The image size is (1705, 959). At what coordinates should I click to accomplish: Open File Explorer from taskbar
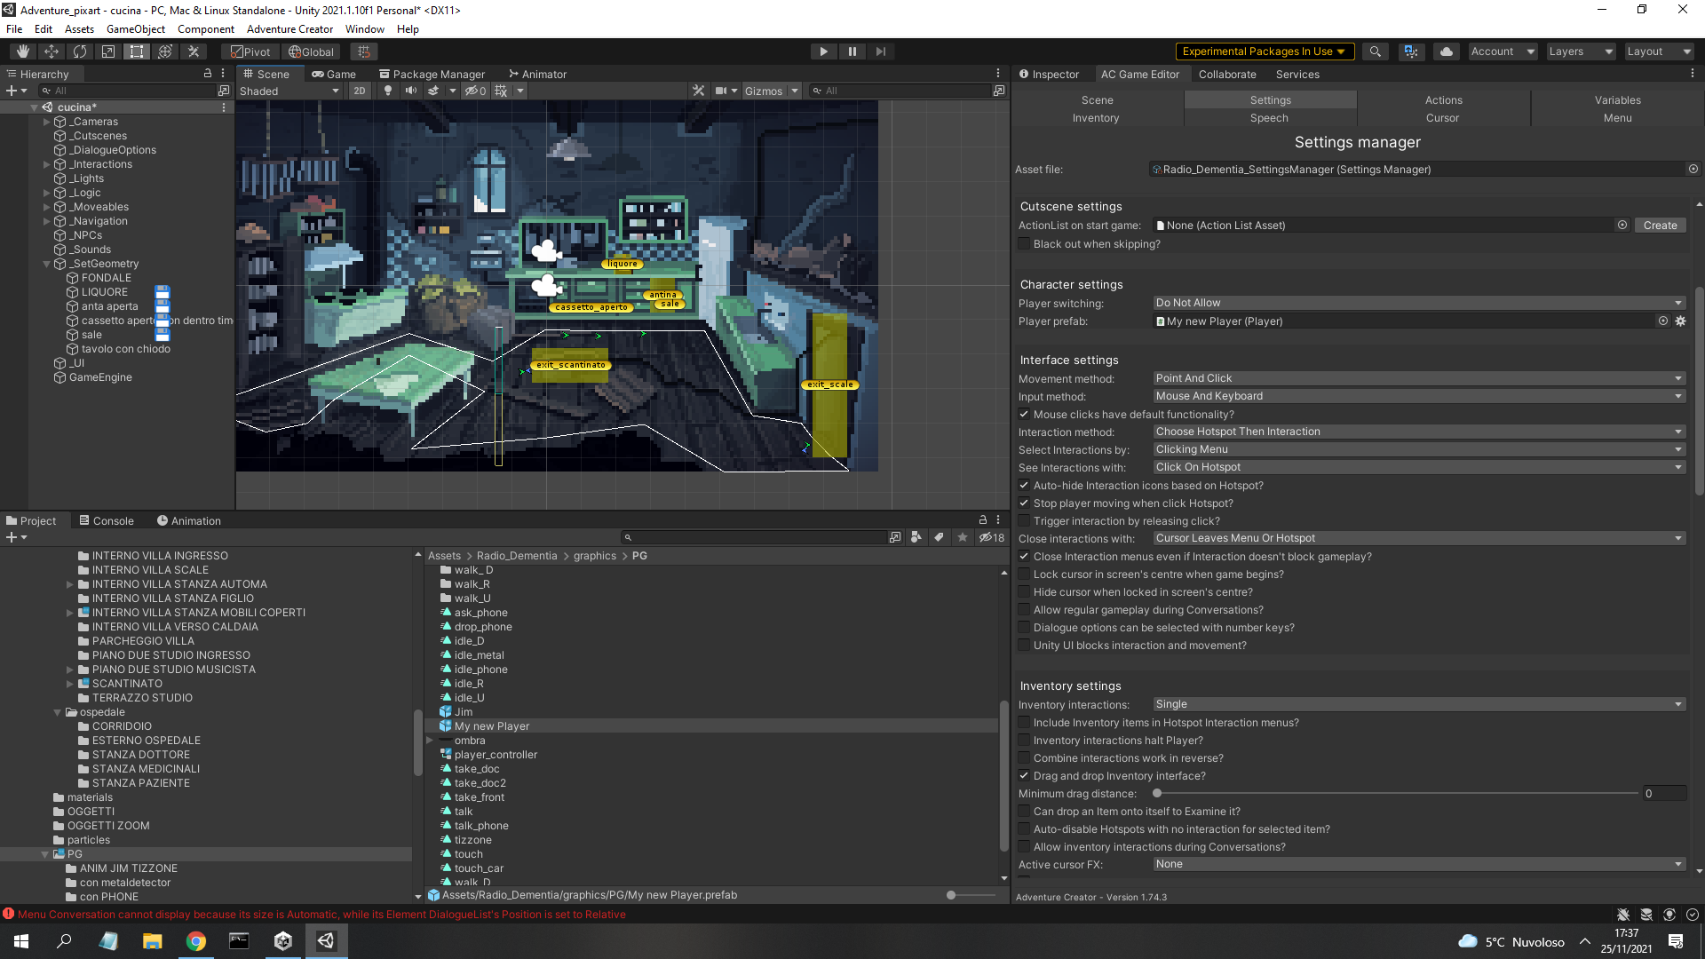pos(152,941)
